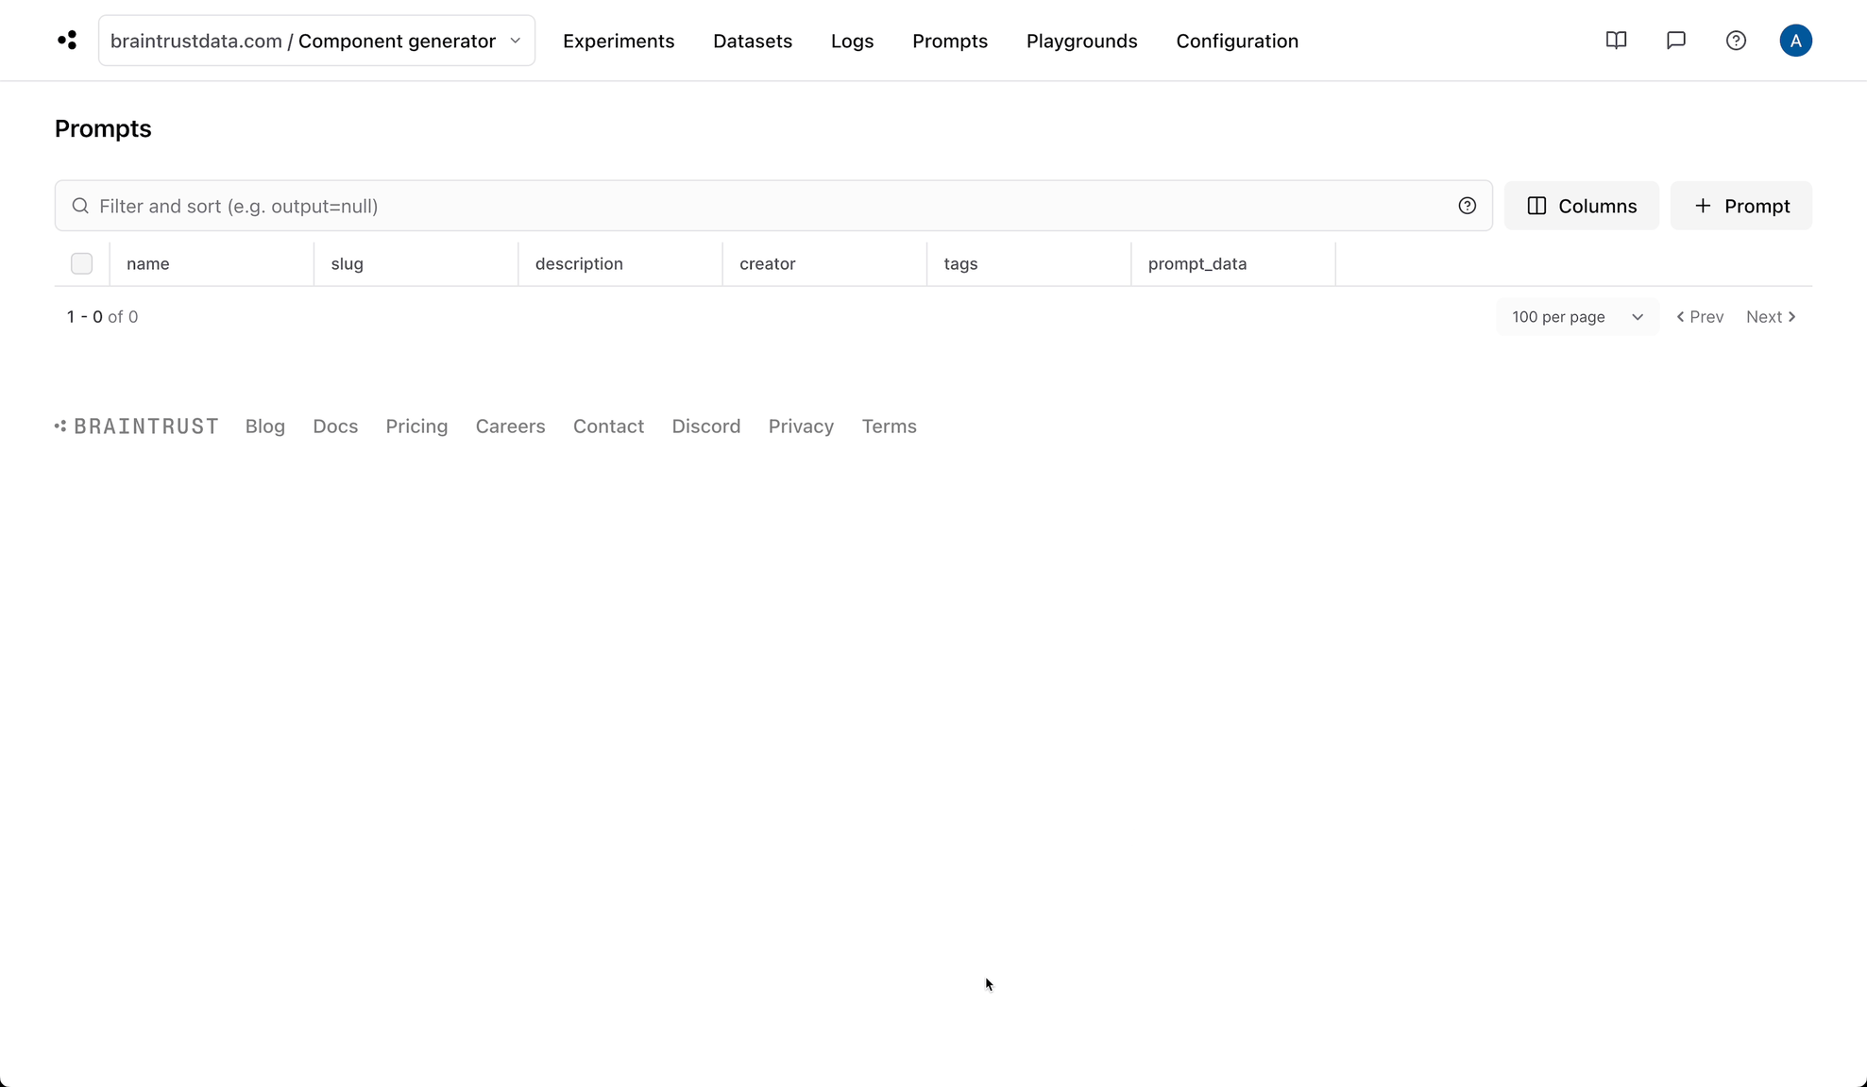Click the user profile avatar icon

coord(1796,41)
